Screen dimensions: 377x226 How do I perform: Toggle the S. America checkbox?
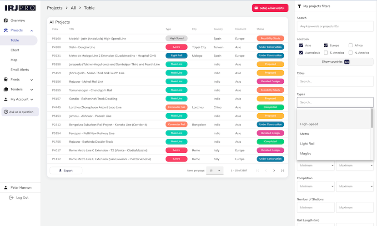(326, 53)
